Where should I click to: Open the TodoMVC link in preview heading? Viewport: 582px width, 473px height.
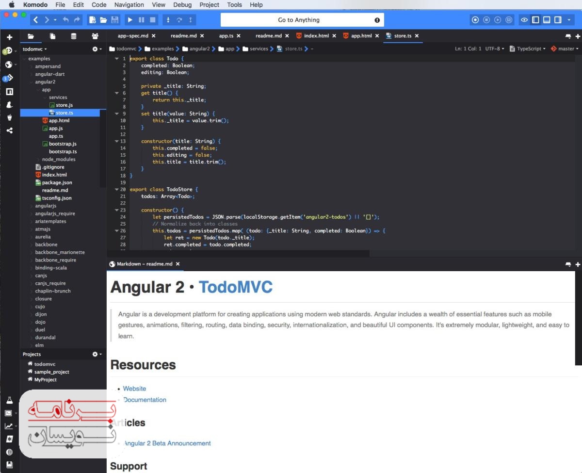point(236,287)
